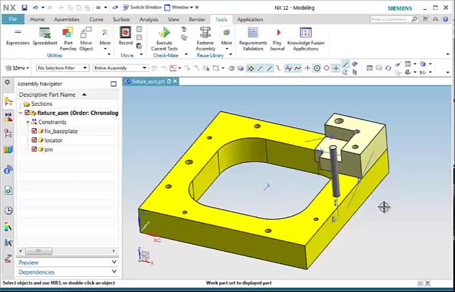Open Assembly Navigator sidebar tab icon
The height and width of the screenshot is (292, 455).
point(9,101)
